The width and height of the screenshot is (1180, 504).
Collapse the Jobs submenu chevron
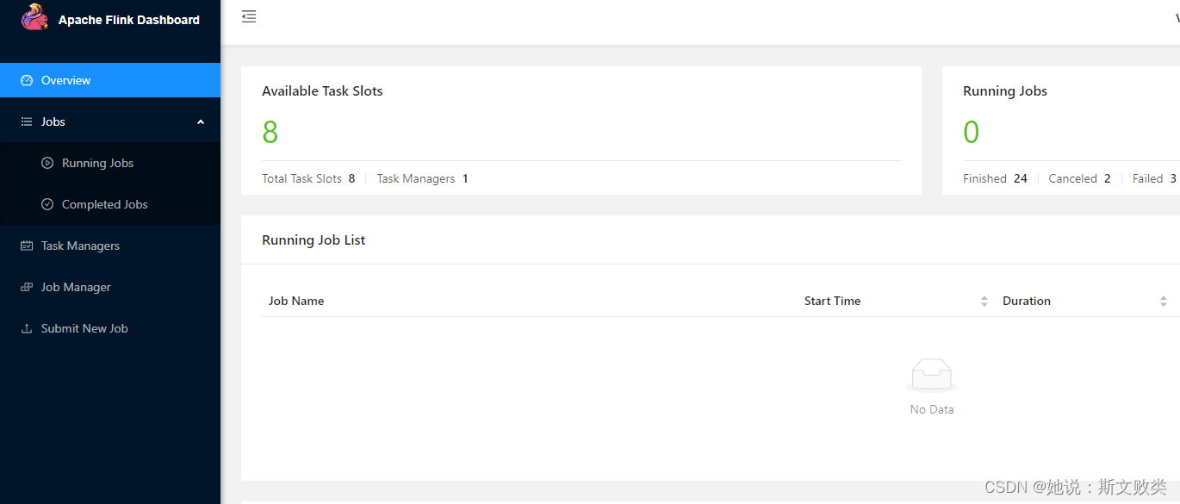pos(201,121)
